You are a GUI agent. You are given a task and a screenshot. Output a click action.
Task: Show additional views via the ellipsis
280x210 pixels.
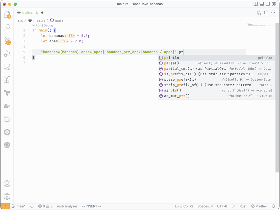tap(7, 158)
